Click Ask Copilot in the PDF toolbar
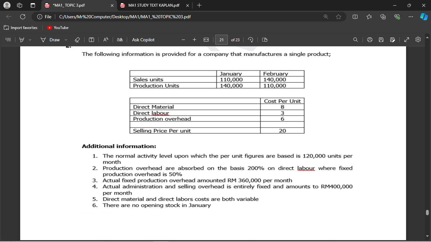This screenshot has height=242, width=431. pyautogui.click(x=143, y=40)
